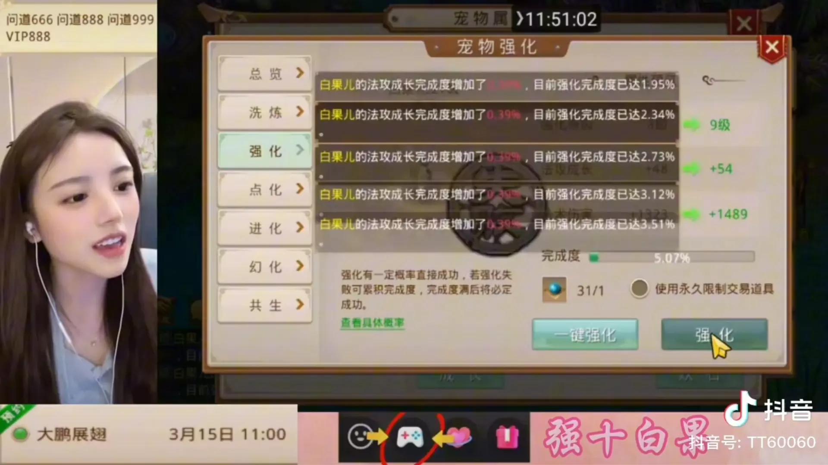Switch to the 幻化 tab
The image size is (828, 465).
point(265,267)
